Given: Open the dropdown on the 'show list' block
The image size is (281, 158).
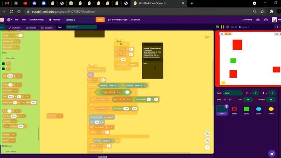Looking at the screenshot, I should [13, 135].
